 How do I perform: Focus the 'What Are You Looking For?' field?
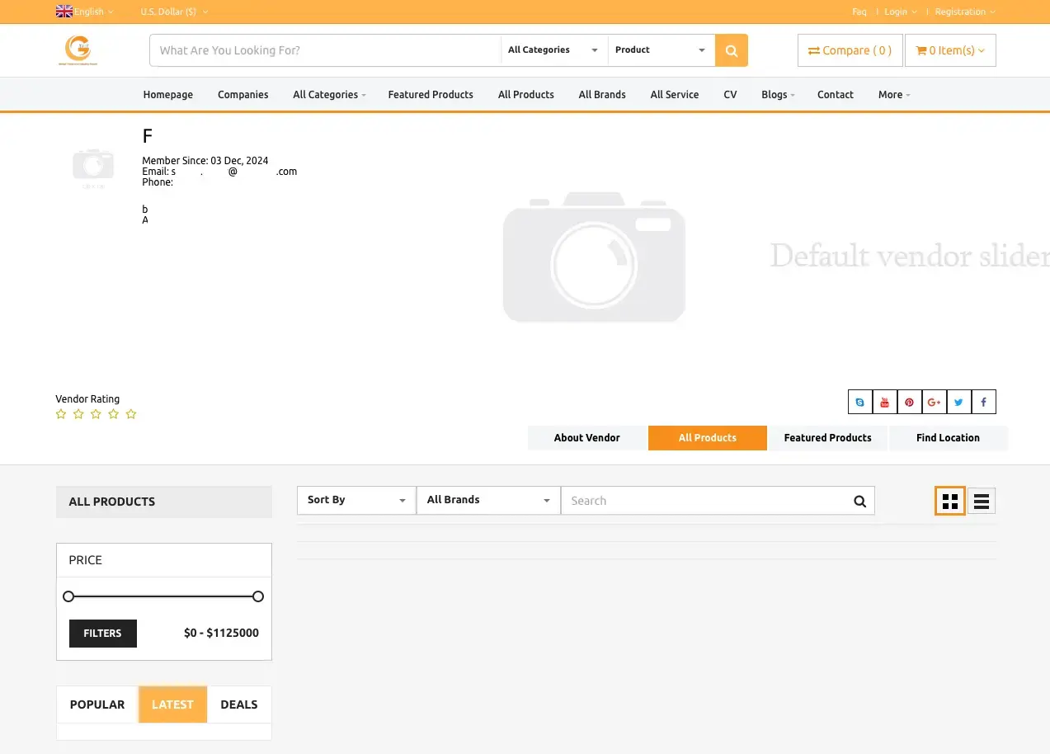coord(326,50)
